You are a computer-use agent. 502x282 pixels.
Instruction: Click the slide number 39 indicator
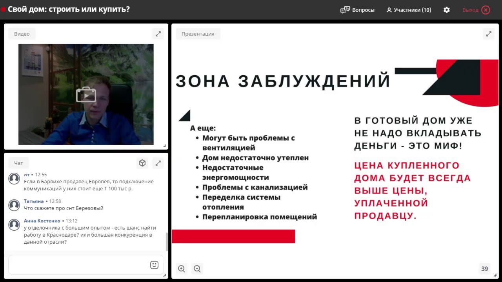(485, 269)
